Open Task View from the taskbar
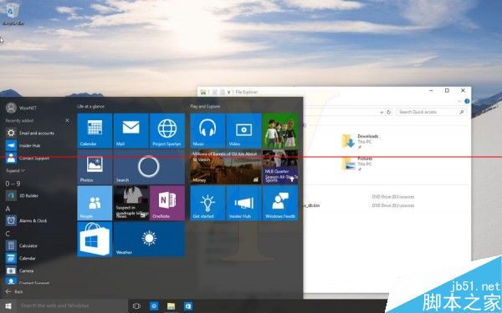502x313 pixels. click(x=136, y=306)
